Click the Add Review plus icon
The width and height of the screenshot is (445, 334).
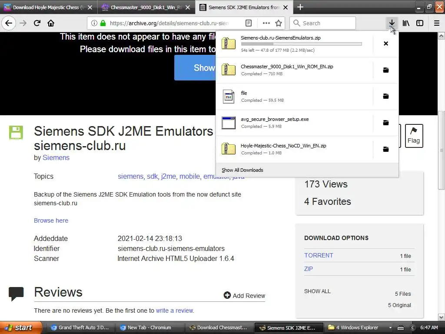coord(227,295)
